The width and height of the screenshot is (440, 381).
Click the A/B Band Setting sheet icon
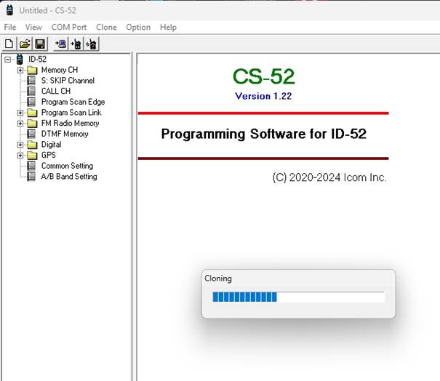pyautogui.click(x=31, y=177)
